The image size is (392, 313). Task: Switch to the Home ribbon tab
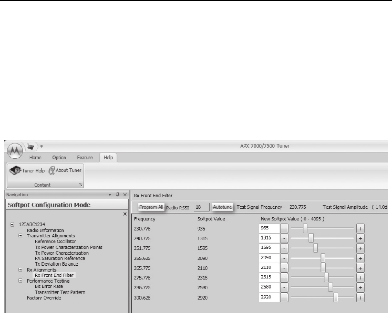35,158
